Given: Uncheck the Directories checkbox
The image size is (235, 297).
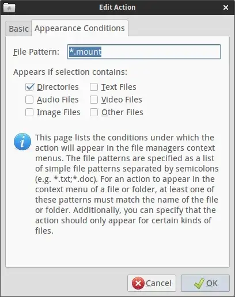Looking at the screenshot, I should coord(30,87).
